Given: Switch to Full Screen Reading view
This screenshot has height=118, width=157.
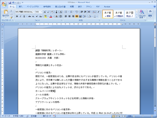Looking at the screenshot, I should pyautogui.click(x=117, y=116).
